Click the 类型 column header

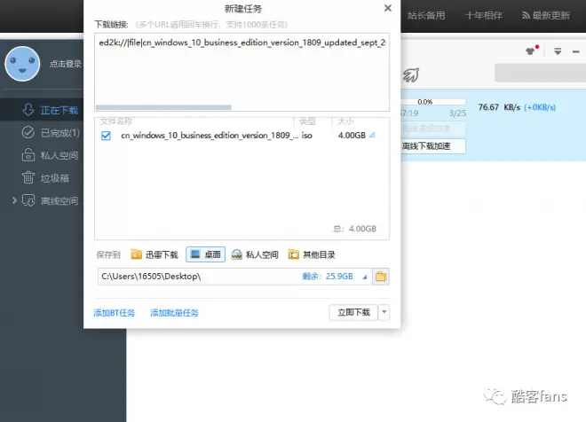pos(307,121)
